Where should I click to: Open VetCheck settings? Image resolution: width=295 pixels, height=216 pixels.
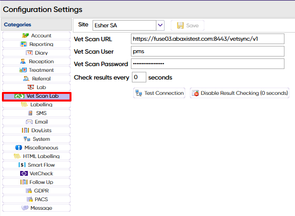point(36,174)
